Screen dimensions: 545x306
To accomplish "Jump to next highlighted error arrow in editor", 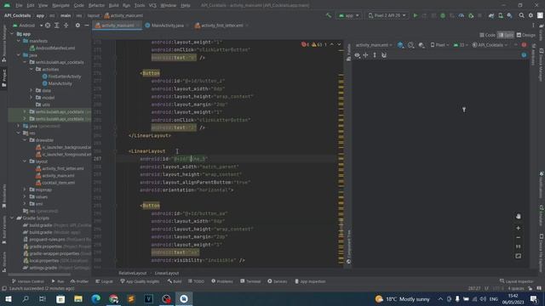I will [339, 44].
